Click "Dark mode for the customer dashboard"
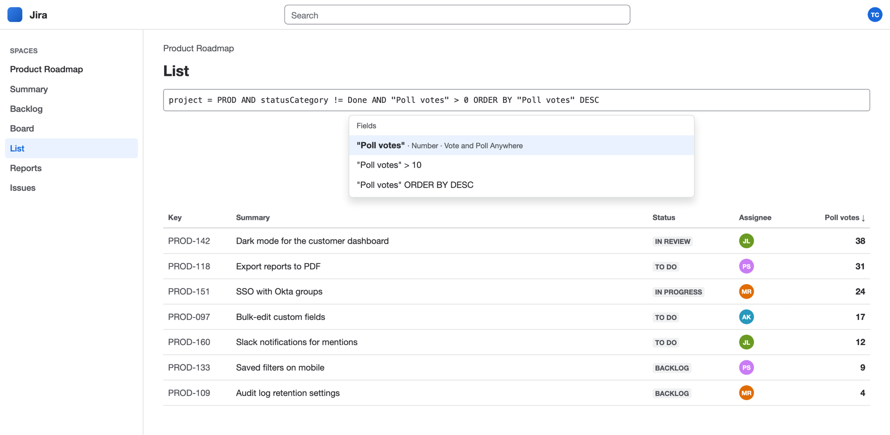Image resolution: width=890 pixels, height=435 pixels. 312,241
